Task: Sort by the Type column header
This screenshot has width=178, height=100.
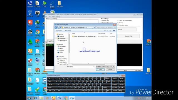Action: [x=111, y=34]
